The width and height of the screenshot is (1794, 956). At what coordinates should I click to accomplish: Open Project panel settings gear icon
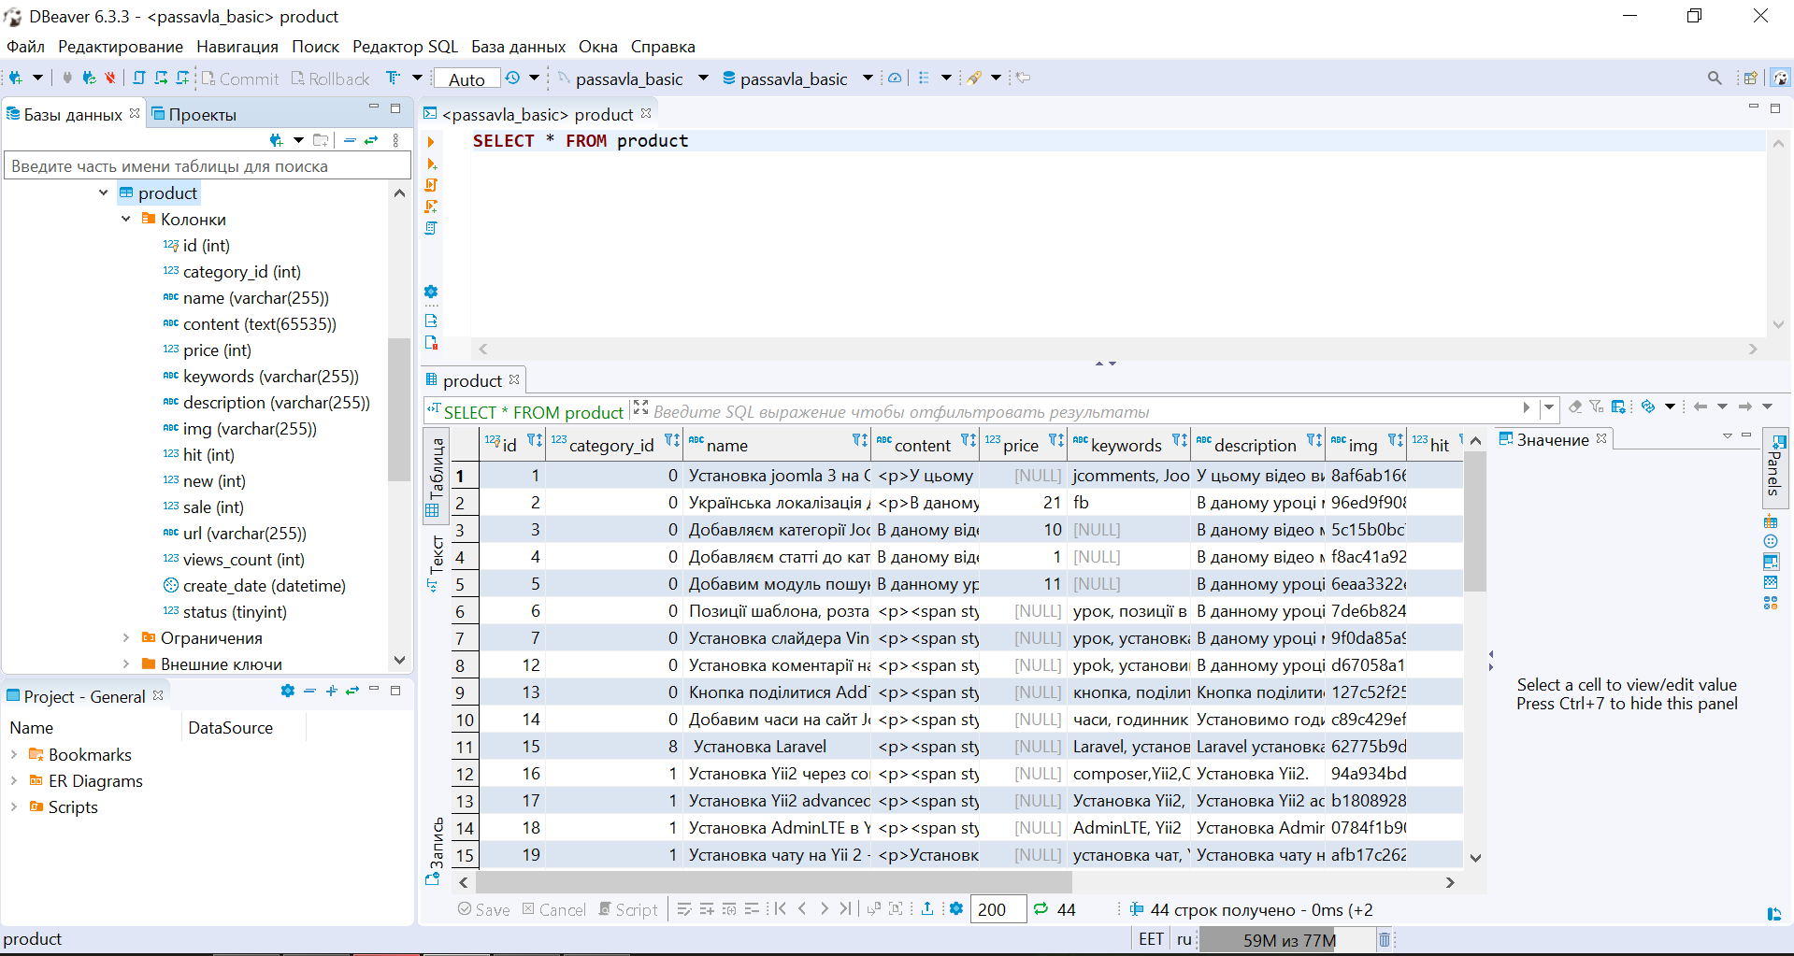click(x=287, y=692)
